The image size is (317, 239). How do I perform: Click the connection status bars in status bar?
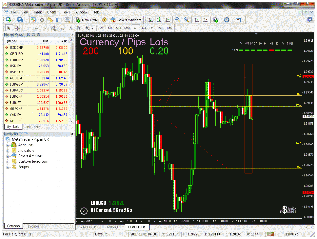pyautogui.click(x=270, y=234)
